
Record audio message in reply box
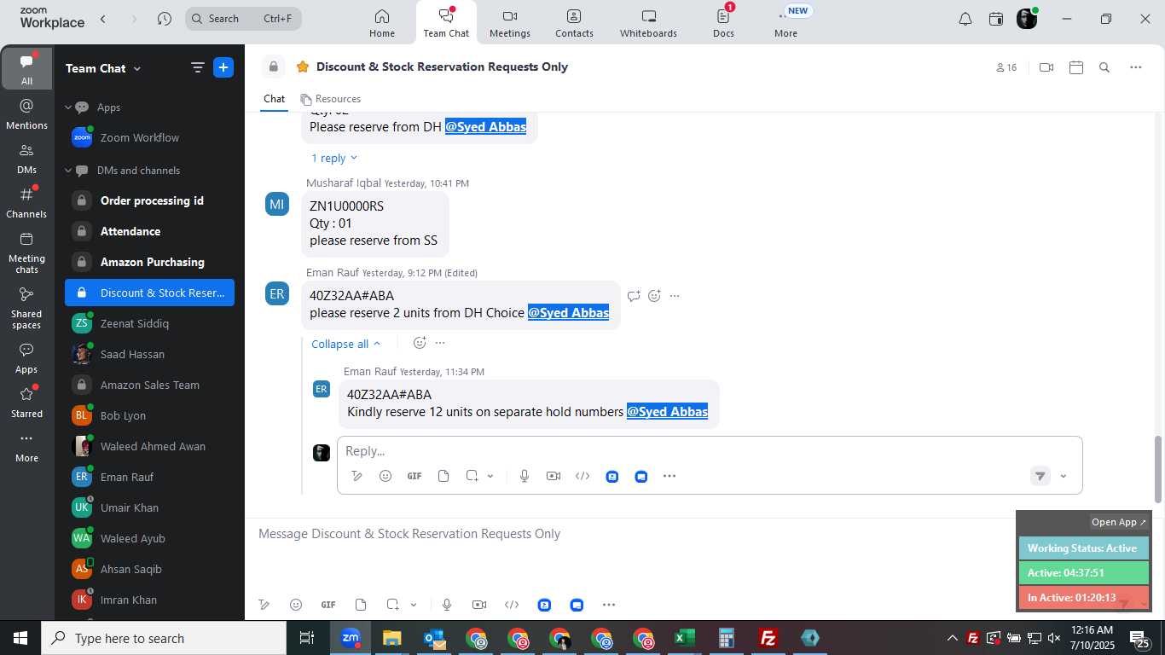(525, 476)
